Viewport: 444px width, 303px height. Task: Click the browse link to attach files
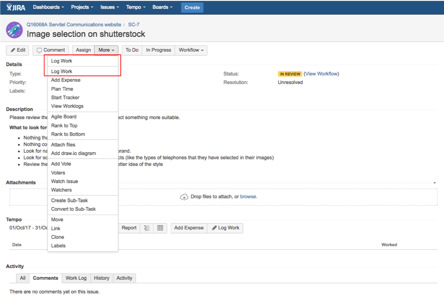248,197
